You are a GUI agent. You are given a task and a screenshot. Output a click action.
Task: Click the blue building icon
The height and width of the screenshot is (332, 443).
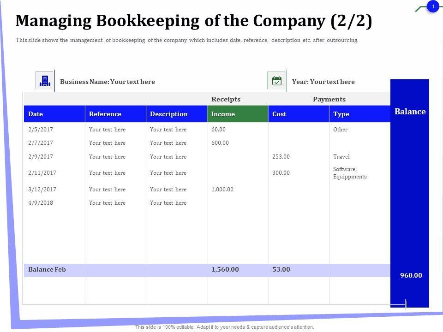click(45, 81)
